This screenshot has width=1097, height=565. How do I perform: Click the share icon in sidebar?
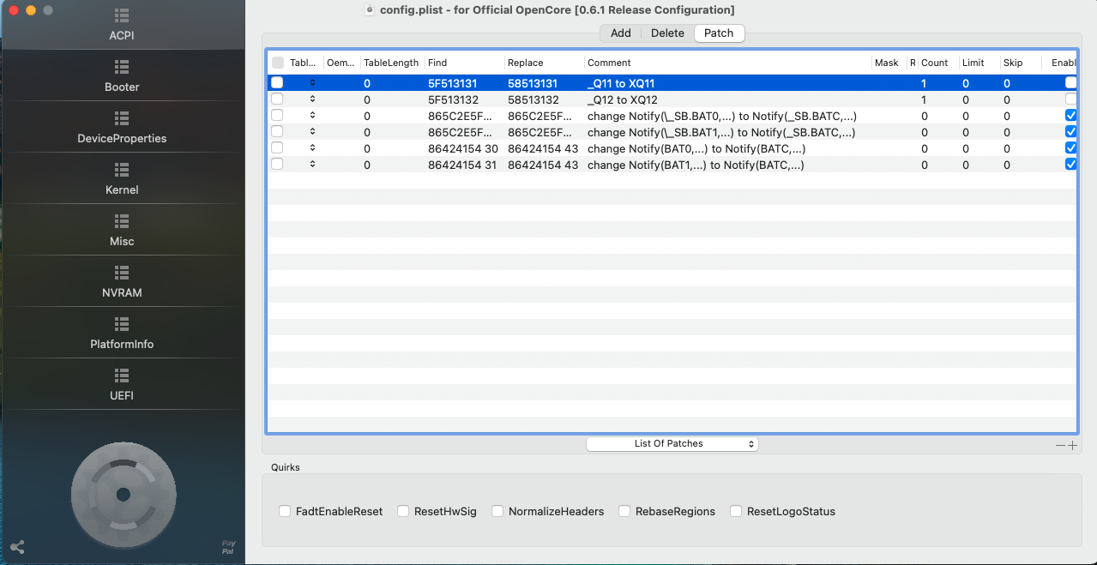(x=17, y=547)
